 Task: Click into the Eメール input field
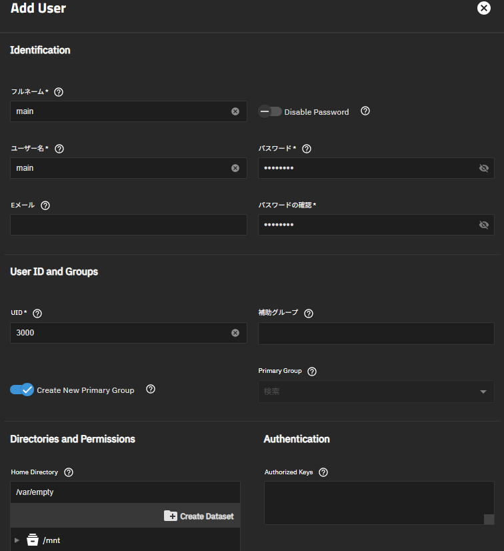point(128,225)
